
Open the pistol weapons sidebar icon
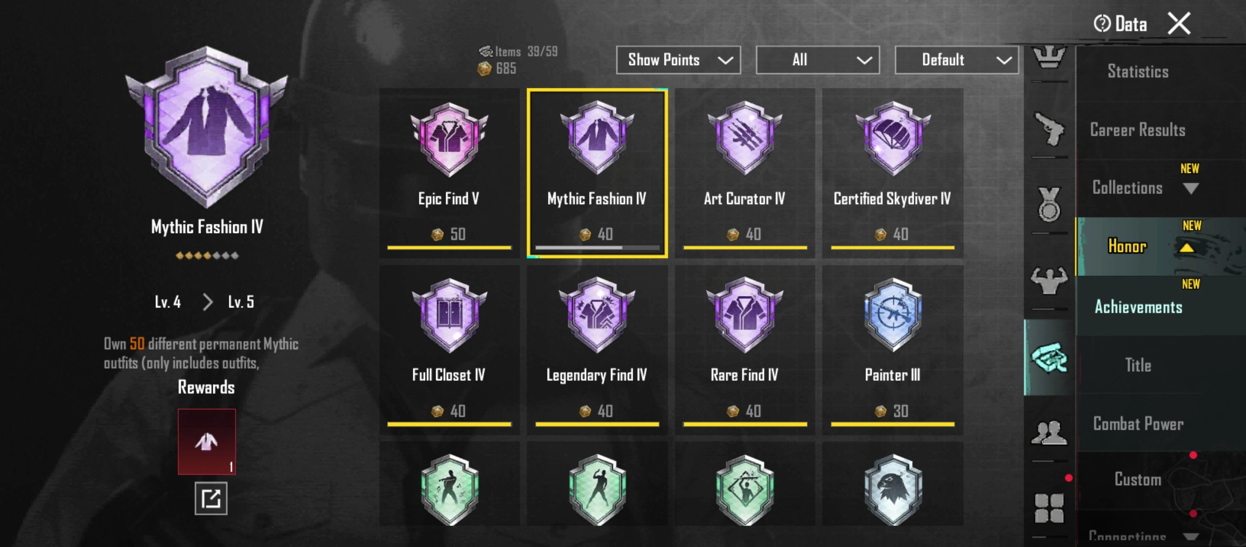pos(1049,130)
